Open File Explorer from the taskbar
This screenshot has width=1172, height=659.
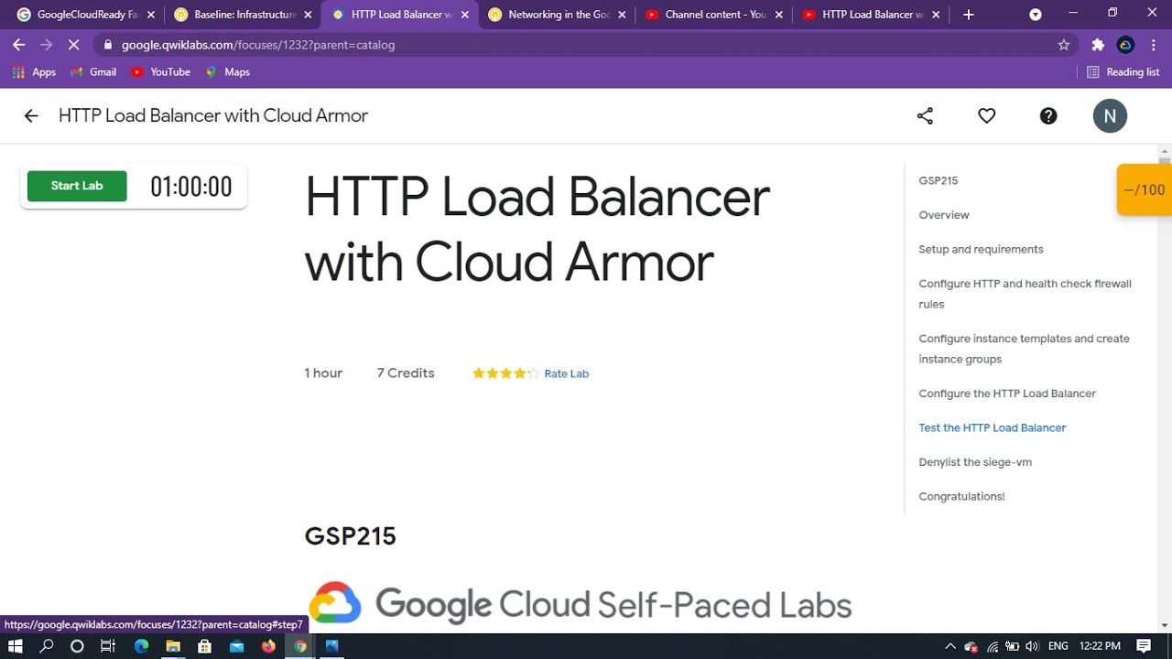coord(173,646)
